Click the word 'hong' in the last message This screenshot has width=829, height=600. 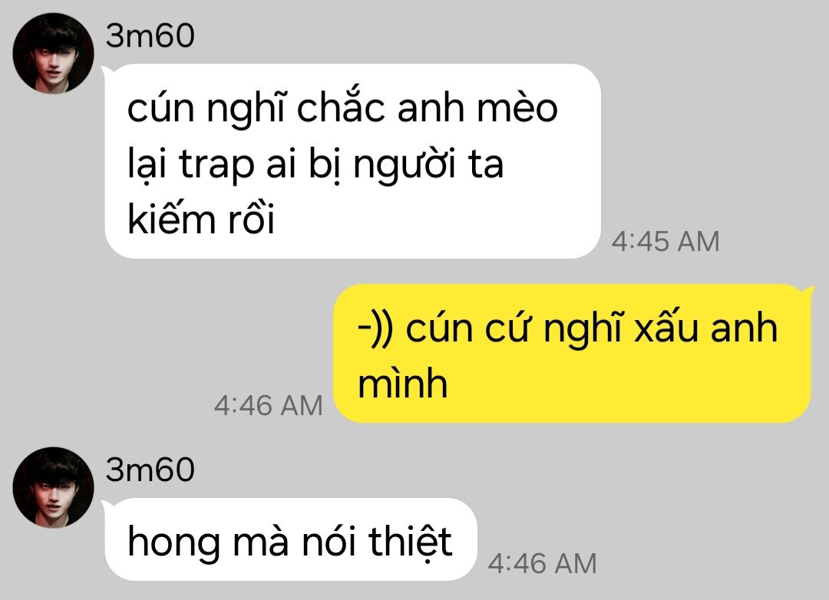pos(174,543)
